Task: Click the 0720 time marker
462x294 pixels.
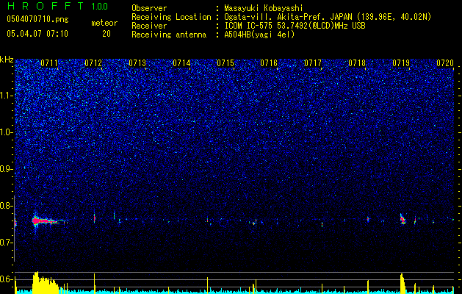Action: click(x=445, y=63)
